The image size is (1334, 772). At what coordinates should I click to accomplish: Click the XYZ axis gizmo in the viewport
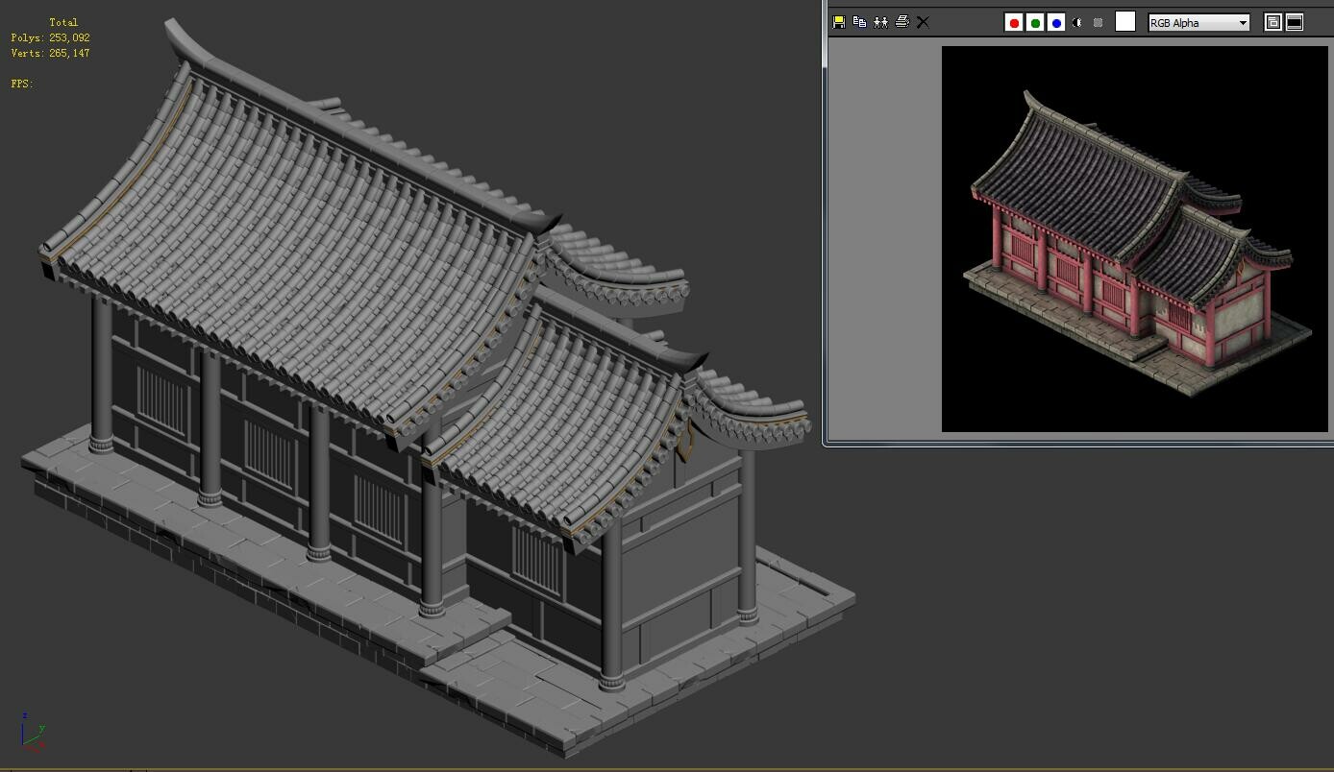point(33,732)
